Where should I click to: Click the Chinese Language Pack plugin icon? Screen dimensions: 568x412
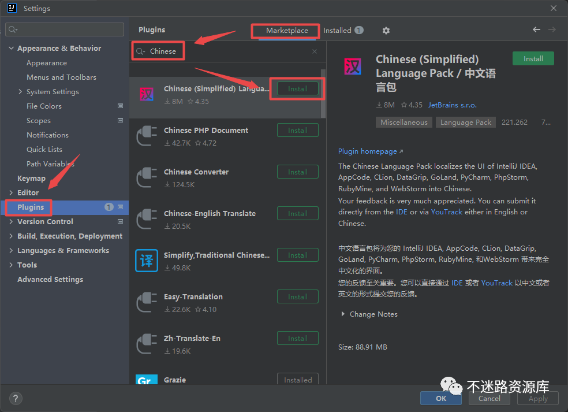tap(147, 95)
